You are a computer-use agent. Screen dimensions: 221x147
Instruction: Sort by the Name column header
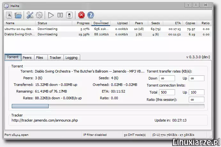pyautogui.click(x=20, y=23)
